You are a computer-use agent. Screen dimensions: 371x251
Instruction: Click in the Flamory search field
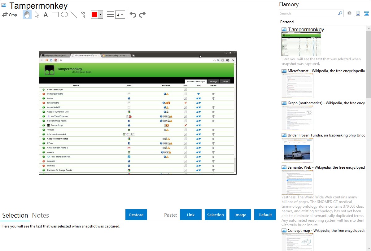[308, 13]
